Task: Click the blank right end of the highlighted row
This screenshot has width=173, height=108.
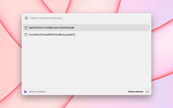Action: pos(130,28)
